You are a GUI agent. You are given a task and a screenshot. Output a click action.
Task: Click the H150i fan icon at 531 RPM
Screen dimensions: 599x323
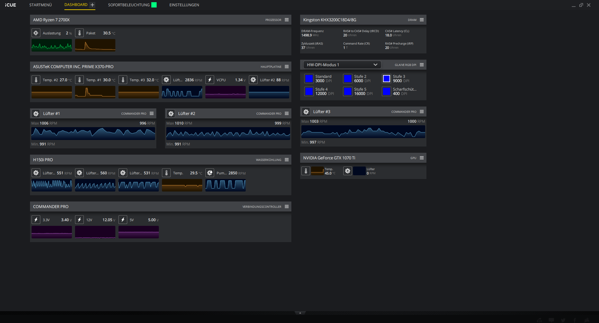click(123, 173)
